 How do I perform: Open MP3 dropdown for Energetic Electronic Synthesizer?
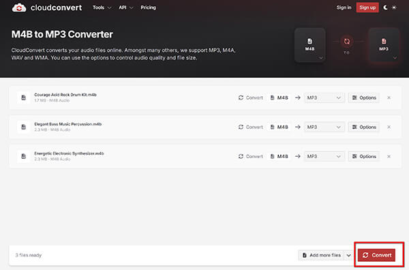pyautogui.click(x=324, y=156)
